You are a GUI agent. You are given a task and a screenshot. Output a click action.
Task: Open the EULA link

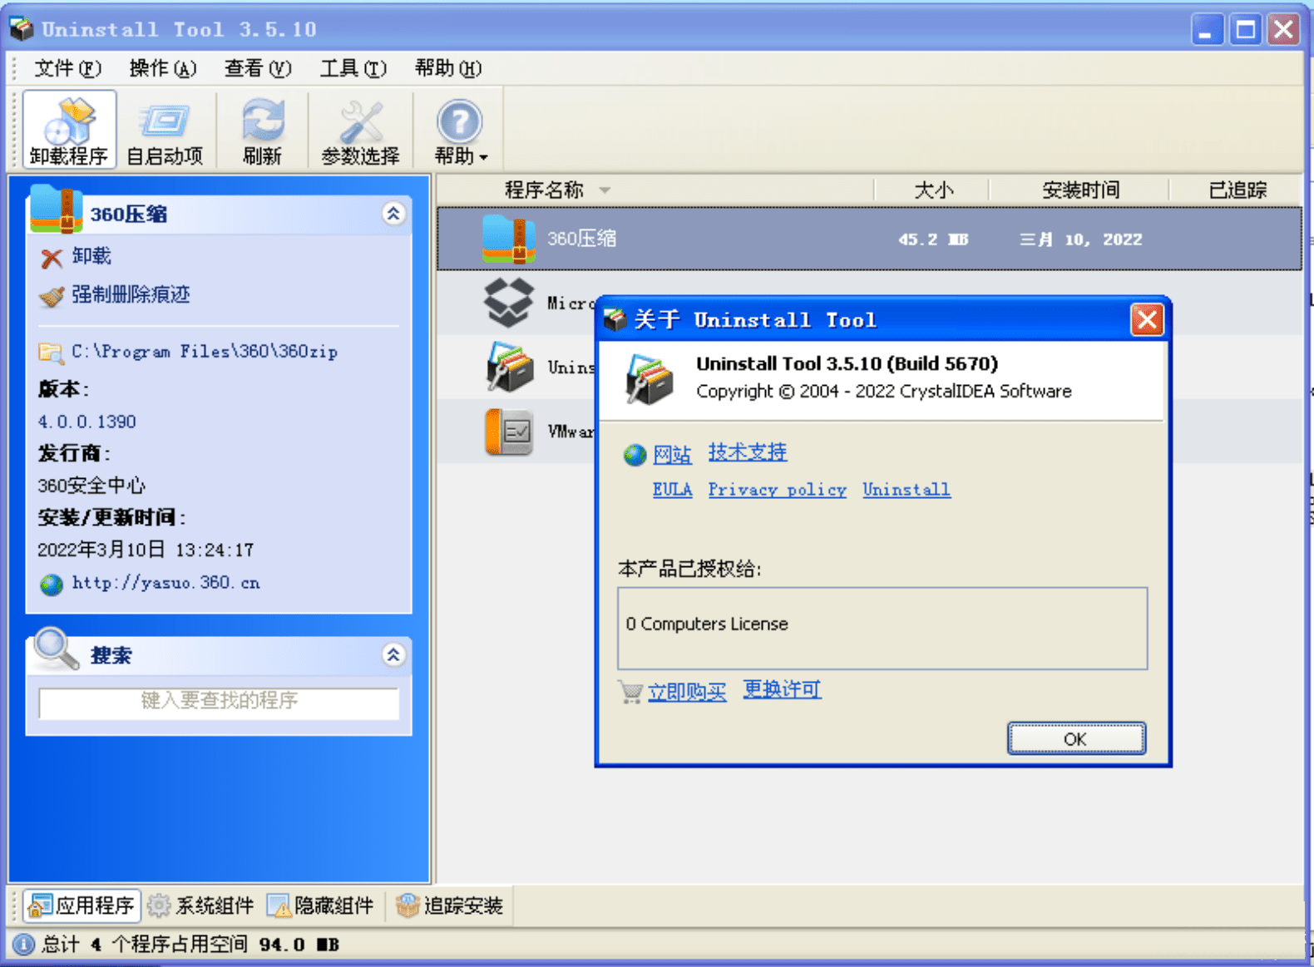[672, 490]
